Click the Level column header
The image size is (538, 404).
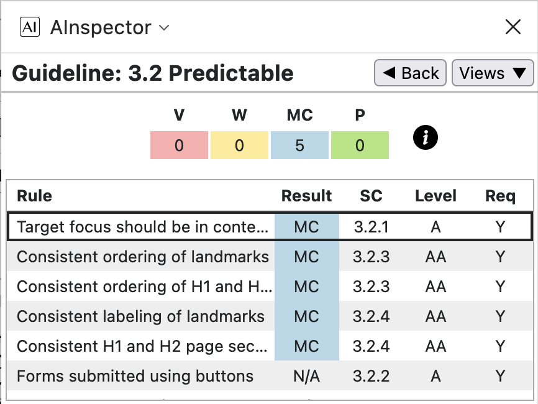(435, 196)
